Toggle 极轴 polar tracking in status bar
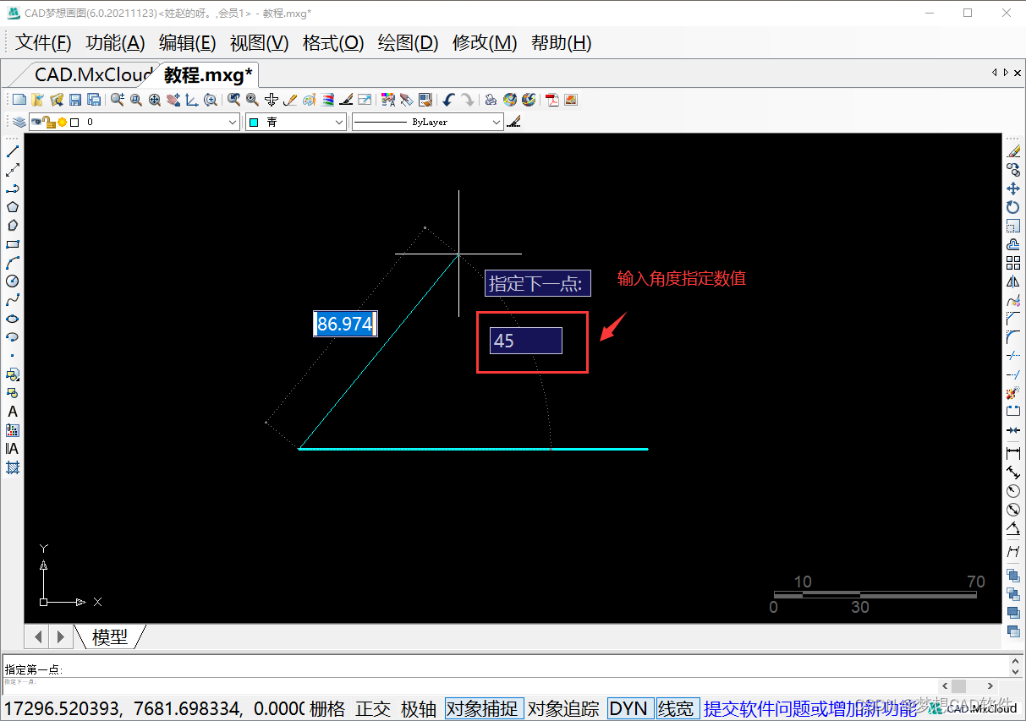Image resolution: width=1026 pixels, height=721 pixels. (x=419, y=709)
